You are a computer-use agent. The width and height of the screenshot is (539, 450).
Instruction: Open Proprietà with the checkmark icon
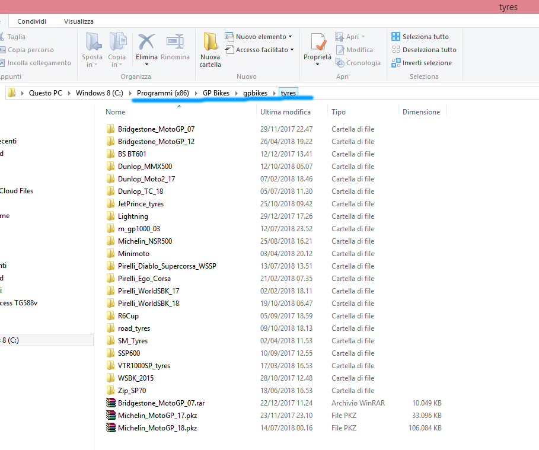pyautogui.click(x=318, y=42)
